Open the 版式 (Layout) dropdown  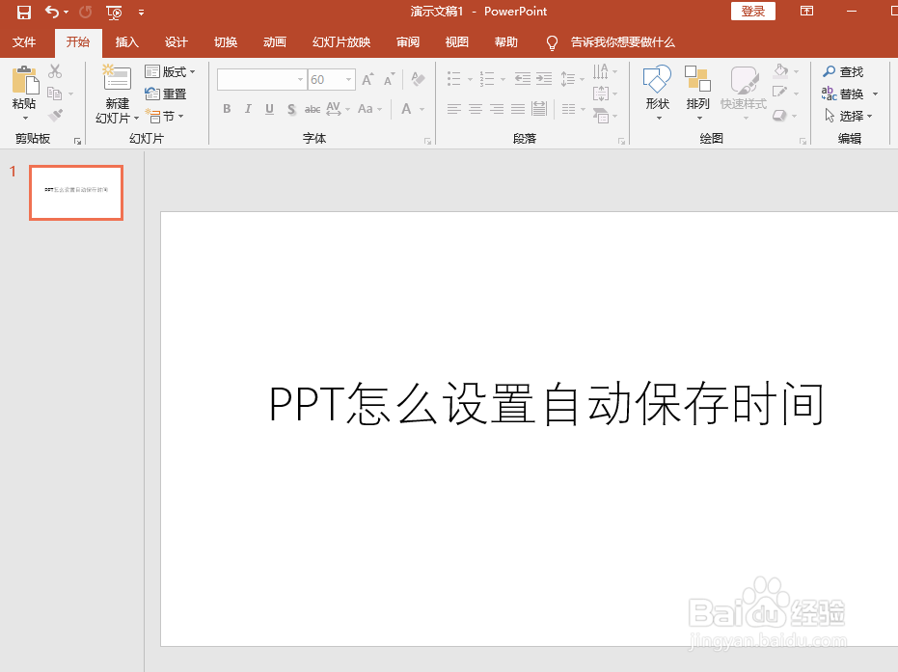coord(171,71)
